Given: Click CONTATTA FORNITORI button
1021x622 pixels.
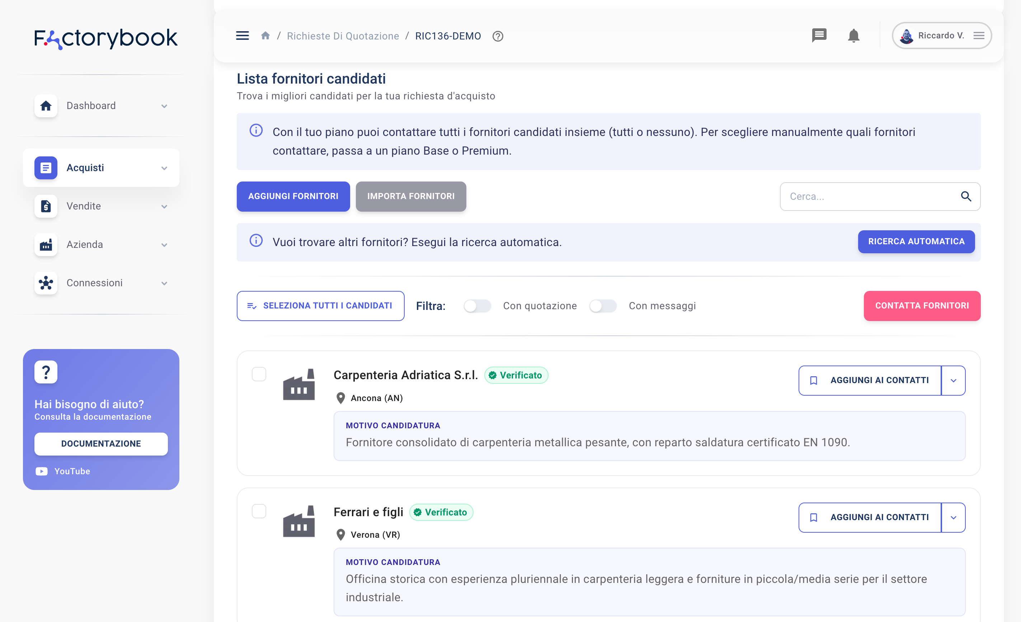Looking at the screenshot, I should click(x=922, y=306).
